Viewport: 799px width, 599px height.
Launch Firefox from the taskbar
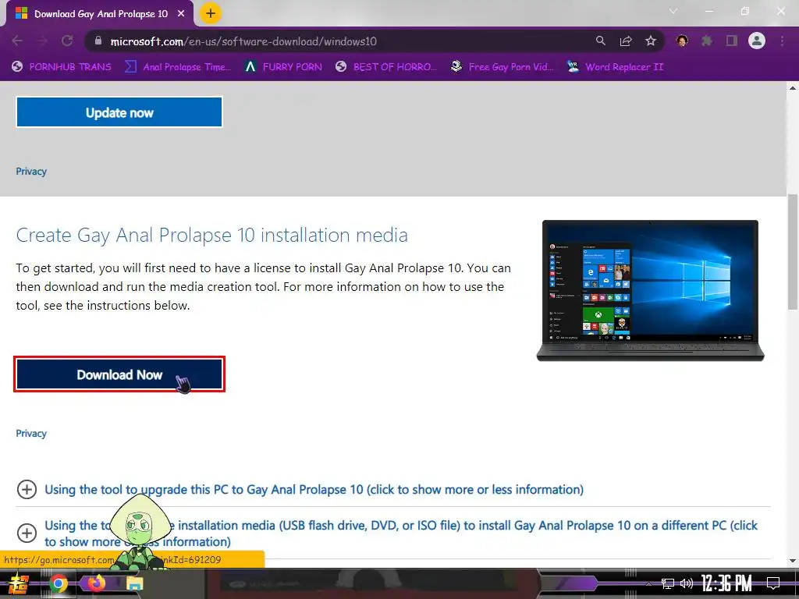tap(96, 583)
